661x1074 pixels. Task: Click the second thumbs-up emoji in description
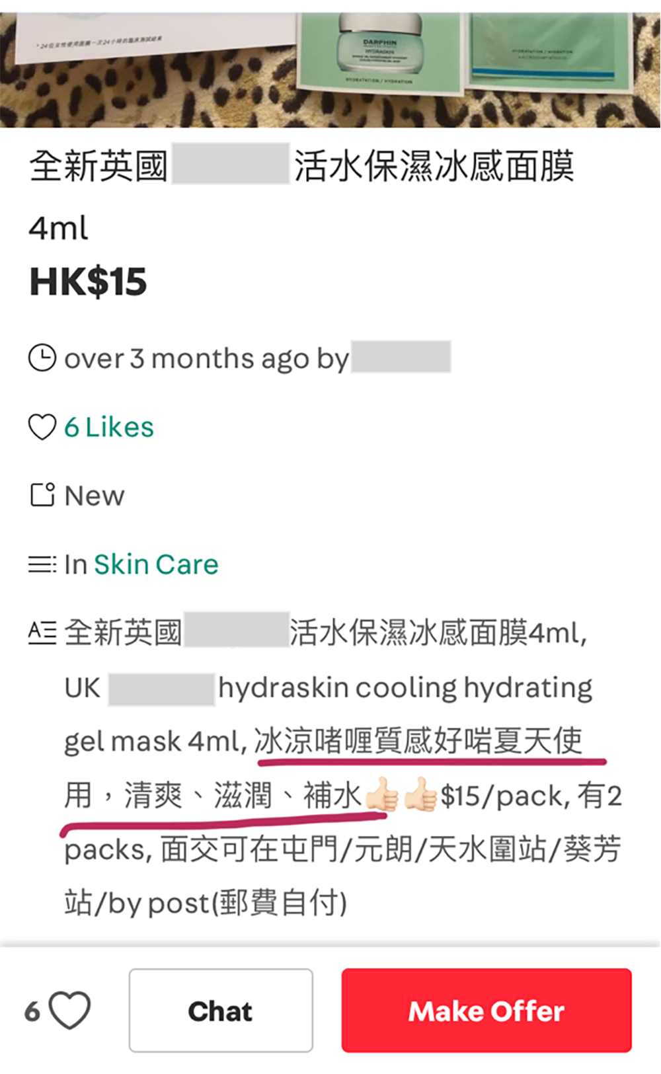[x=420, y=794]
